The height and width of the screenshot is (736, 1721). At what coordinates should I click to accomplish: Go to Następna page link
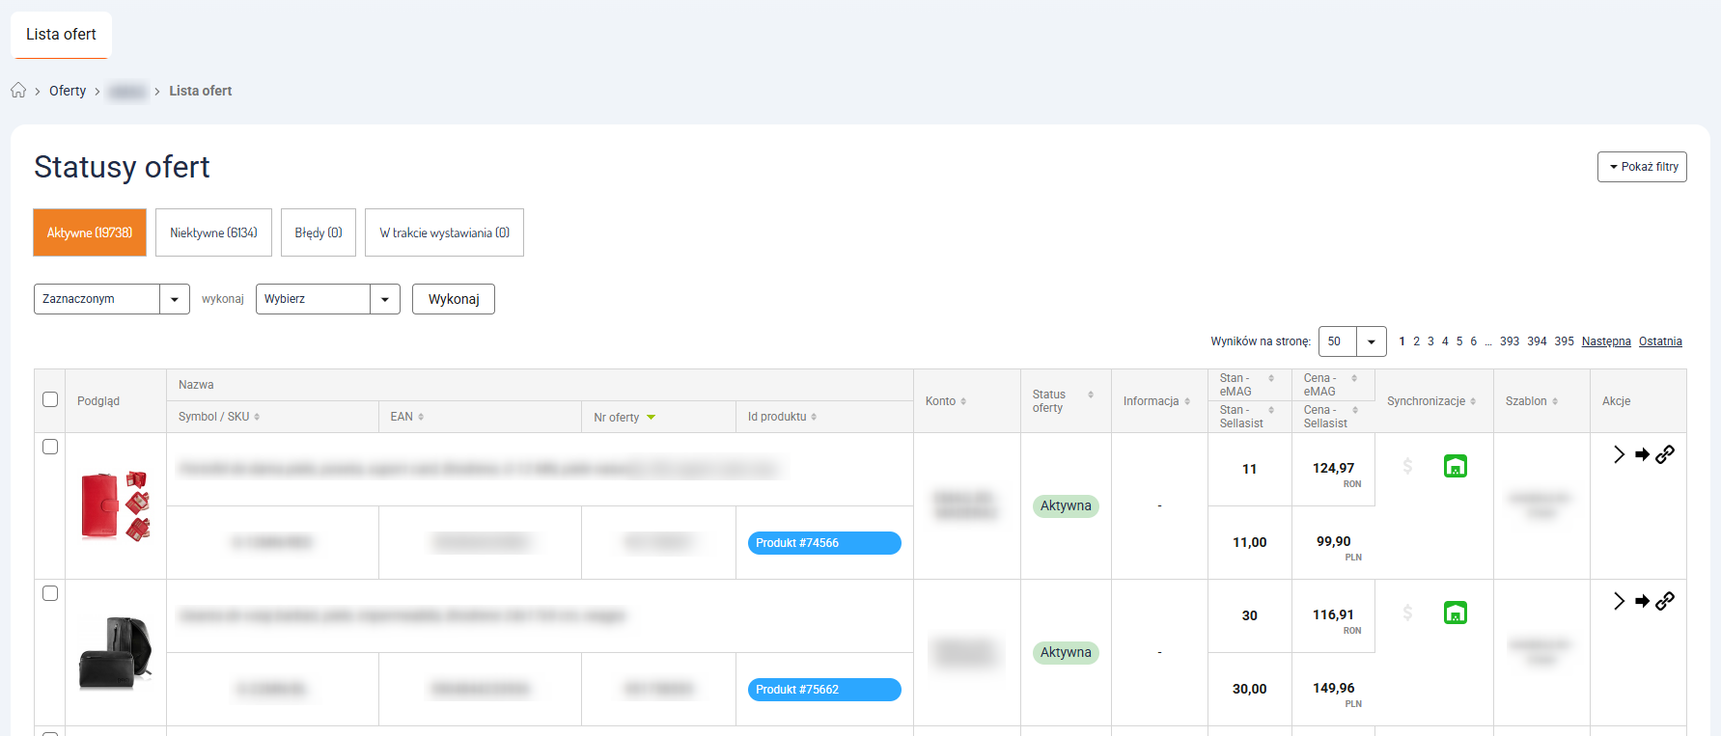coord(1605,341)
